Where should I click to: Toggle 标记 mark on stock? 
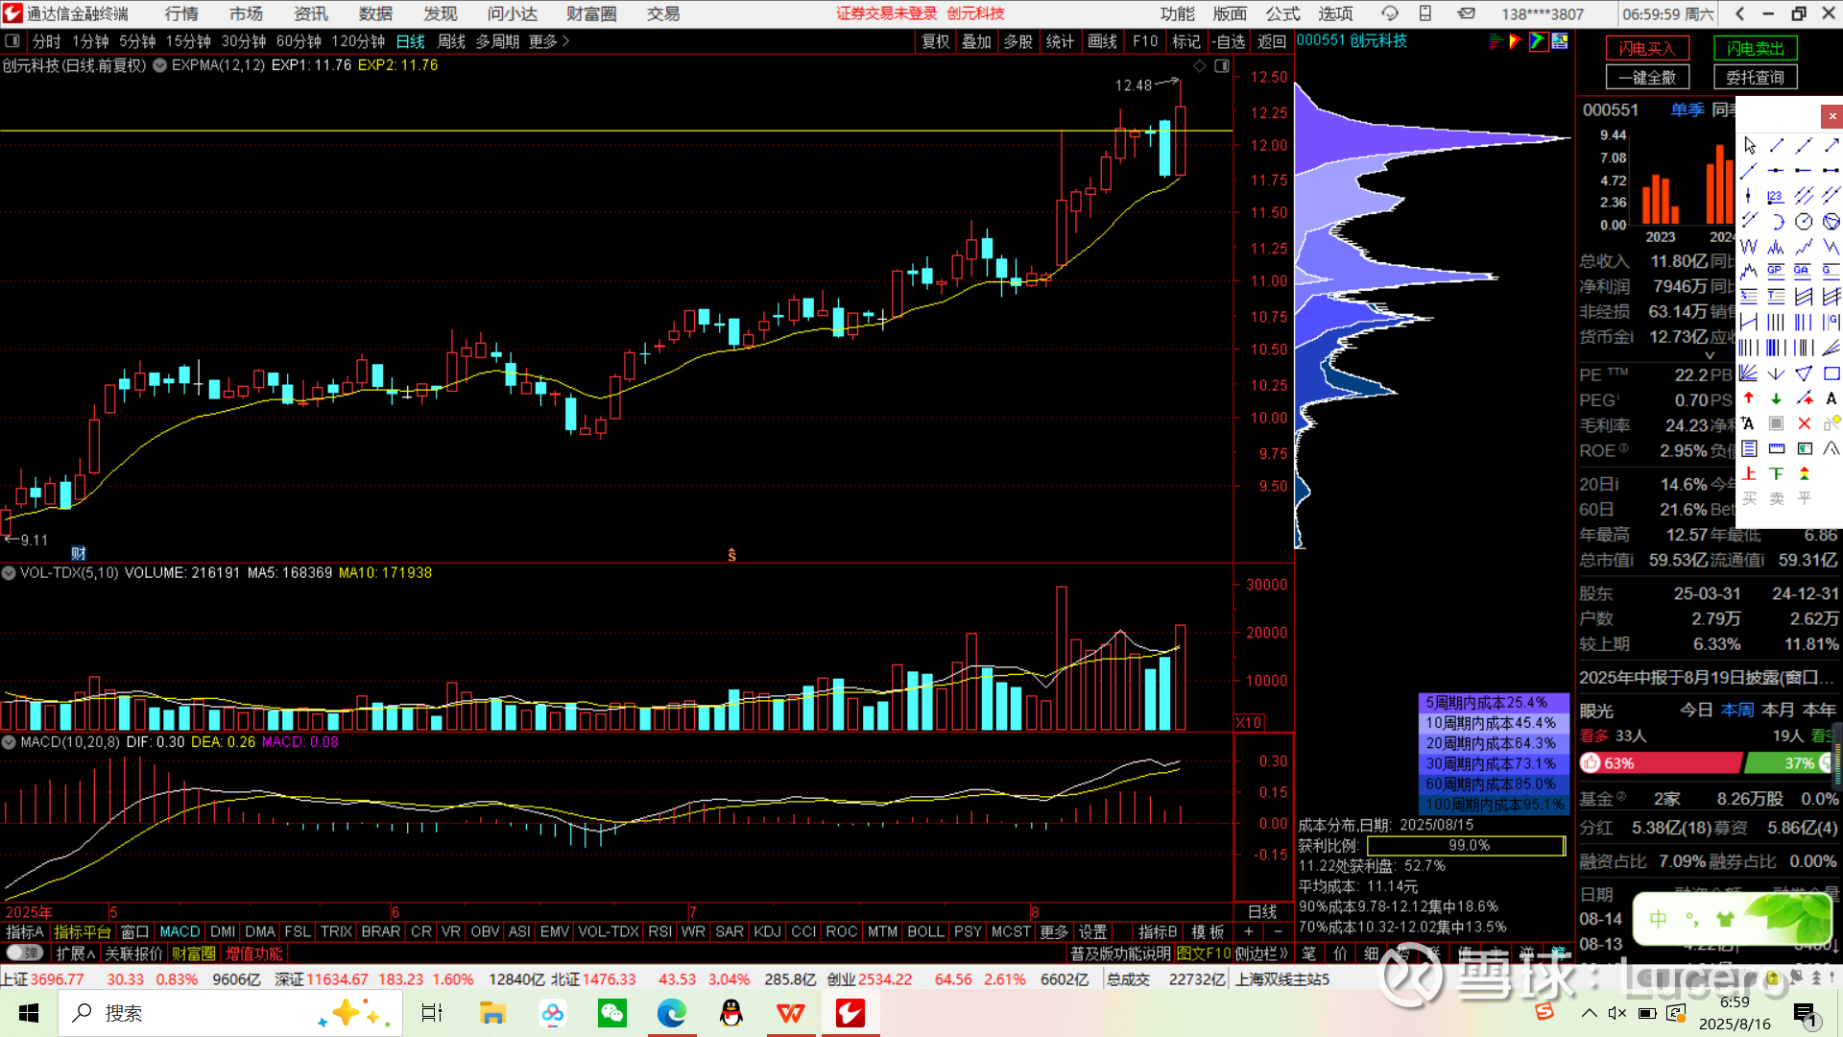click(1186, 41)
